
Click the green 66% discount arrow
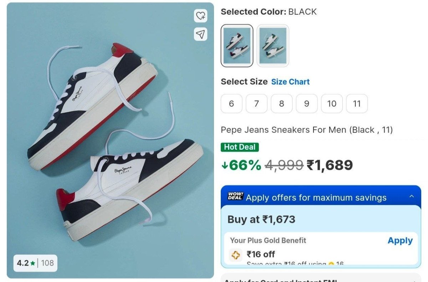[x=225, y=165]
